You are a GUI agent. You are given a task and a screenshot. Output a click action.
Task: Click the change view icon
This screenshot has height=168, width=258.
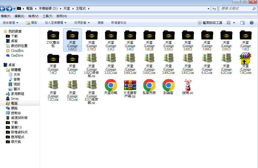[229, 23]
